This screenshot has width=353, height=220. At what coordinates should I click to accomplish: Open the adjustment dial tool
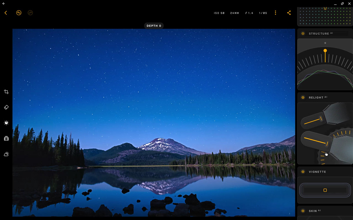(x=6, y=123)
